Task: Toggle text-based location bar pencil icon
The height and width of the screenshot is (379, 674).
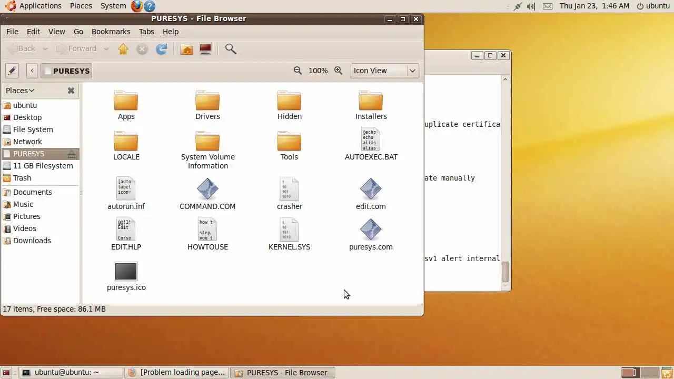Action: 12,71
